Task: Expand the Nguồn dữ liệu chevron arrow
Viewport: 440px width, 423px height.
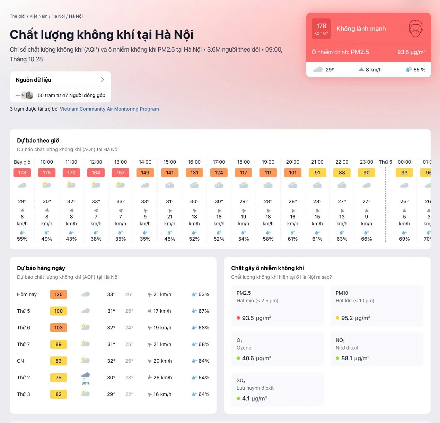Action: point(102,80)
